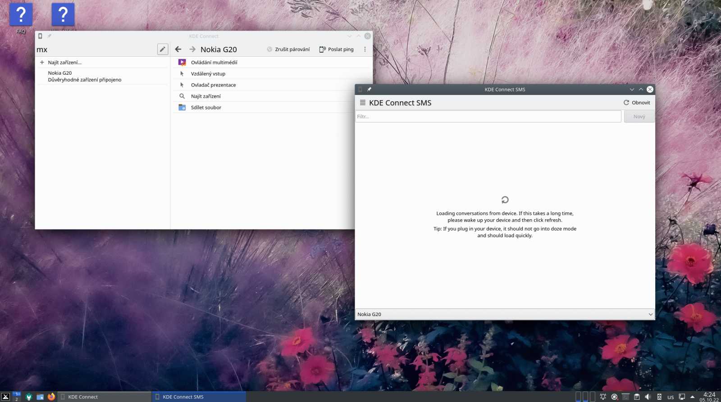Screen dimensions: 721x402
Task: Switch to KDE Connect SMS in the taskbar
Action: pyautogui.click(x=199, y=397)
